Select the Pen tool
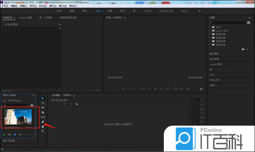 coord(42,122)
